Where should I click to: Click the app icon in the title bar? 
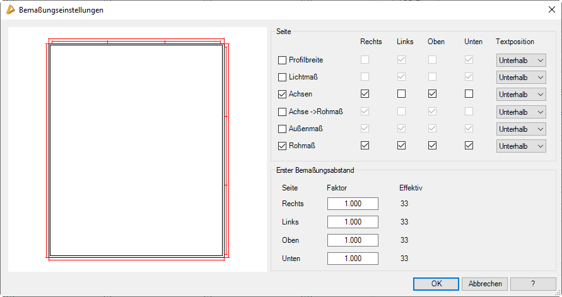pos(10,10)
